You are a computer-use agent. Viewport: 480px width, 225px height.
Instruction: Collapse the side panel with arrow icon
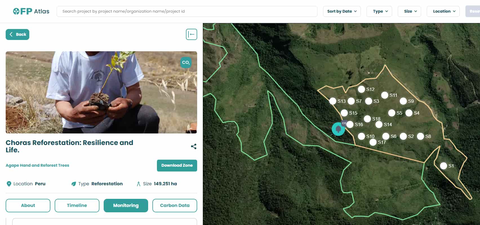point(191,34)
